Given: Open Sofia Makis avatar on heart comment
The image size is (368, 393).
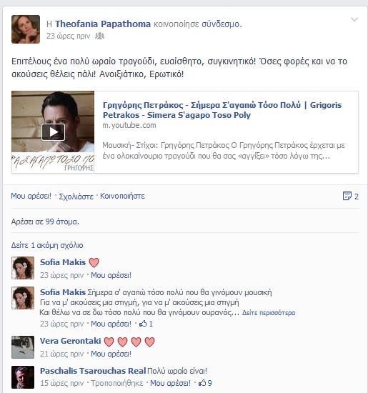Looking at the screenshot, I should tap(23, 268).
